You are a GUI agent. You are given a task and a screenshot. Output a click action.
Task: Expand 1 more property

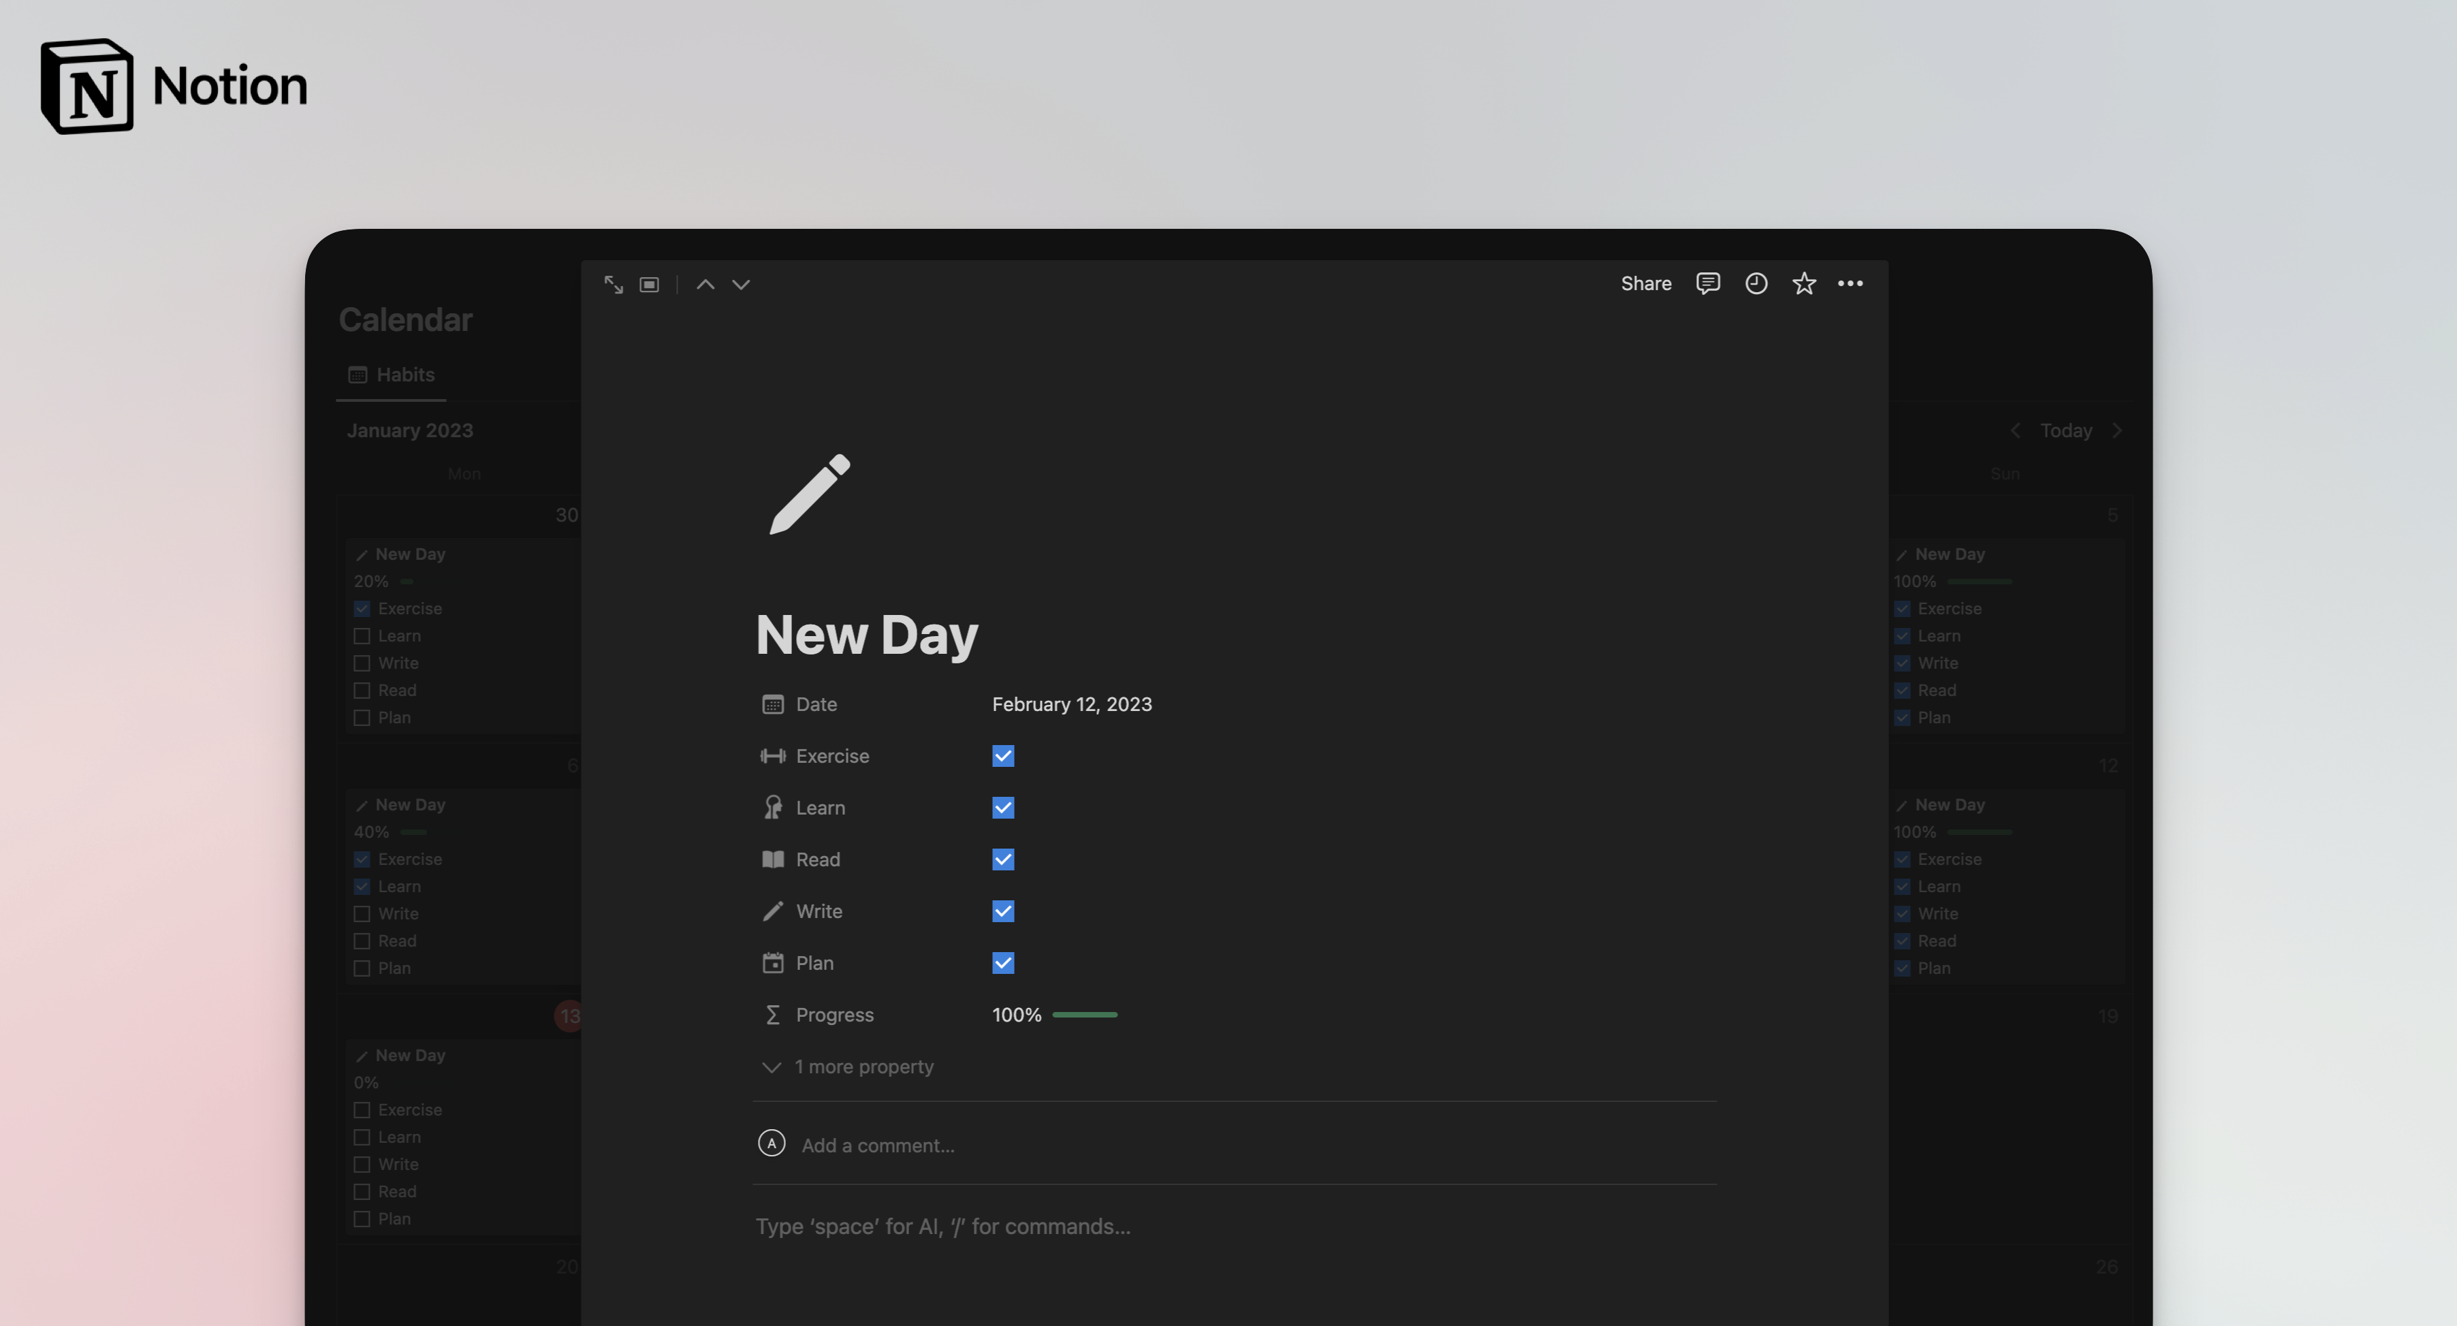pos(848,1067)
